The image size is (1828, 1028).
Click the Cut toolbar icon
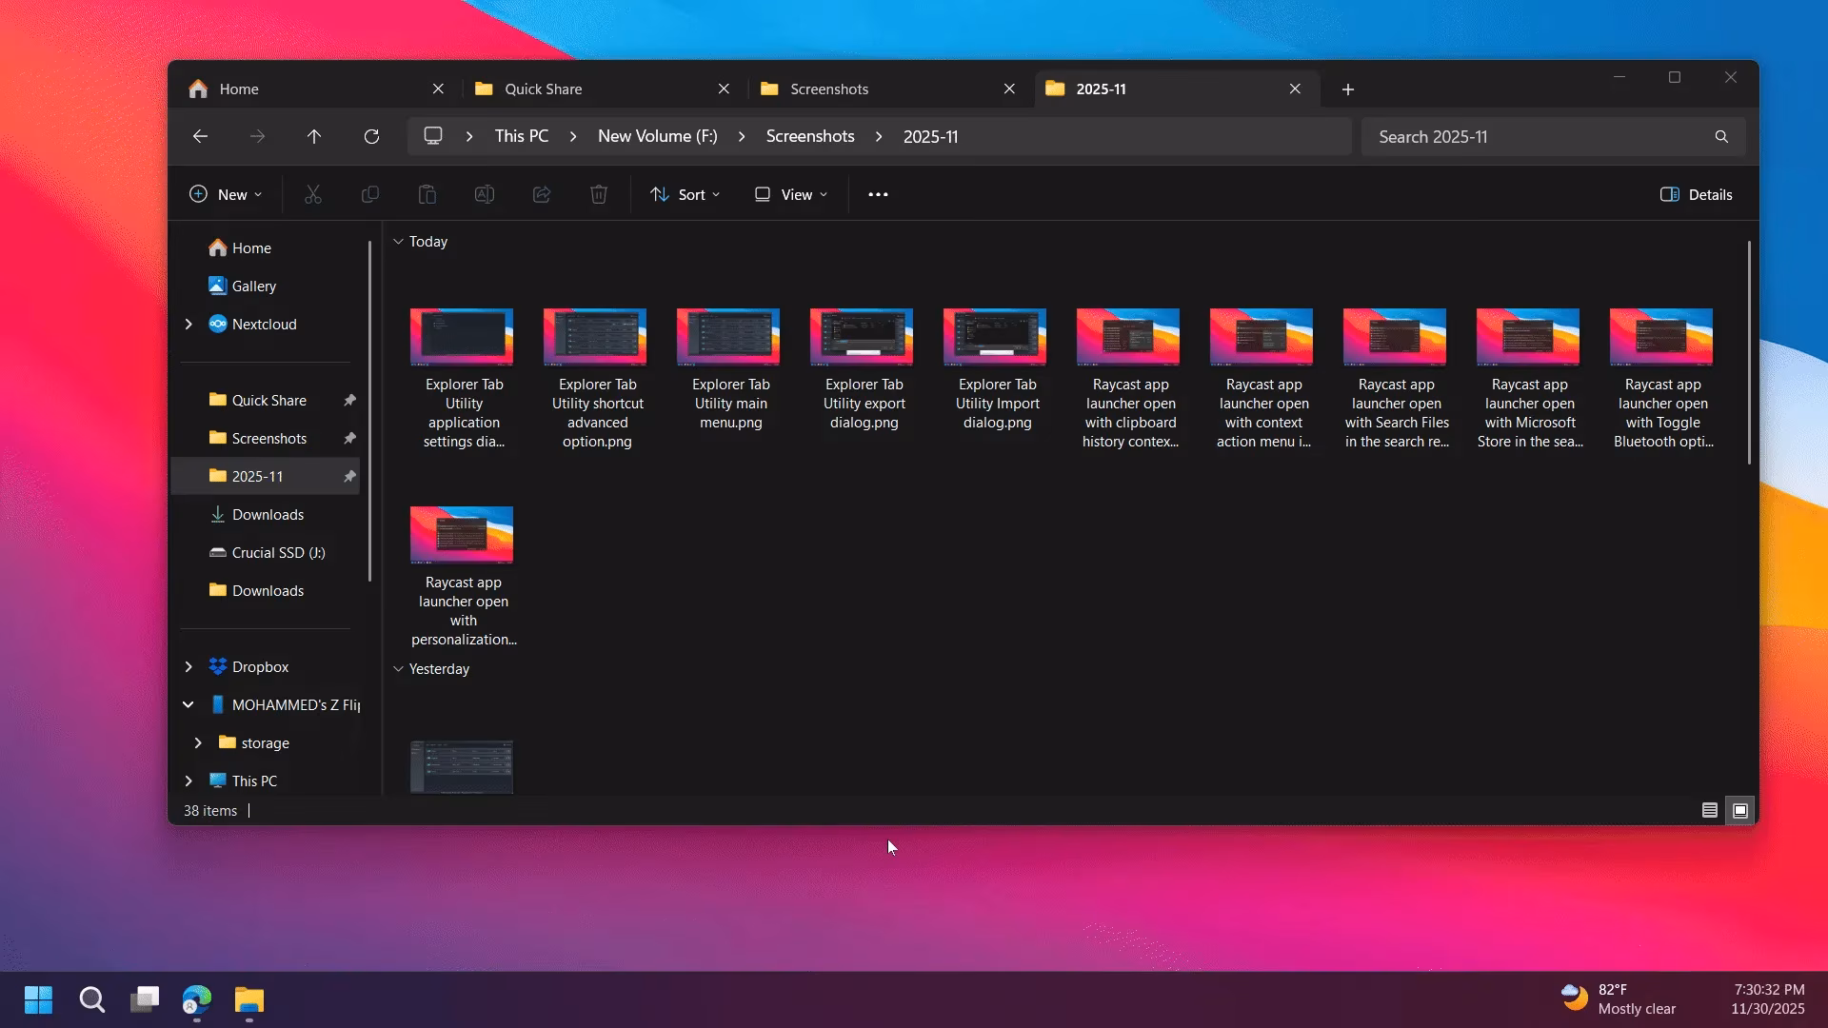point(313,194)
